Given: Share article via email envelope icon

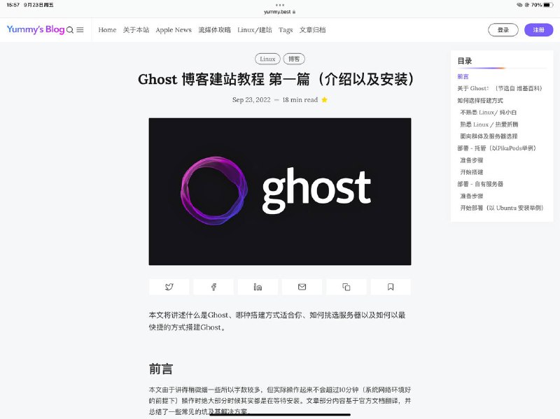Looking at the screenshot, I should [302, 287].
